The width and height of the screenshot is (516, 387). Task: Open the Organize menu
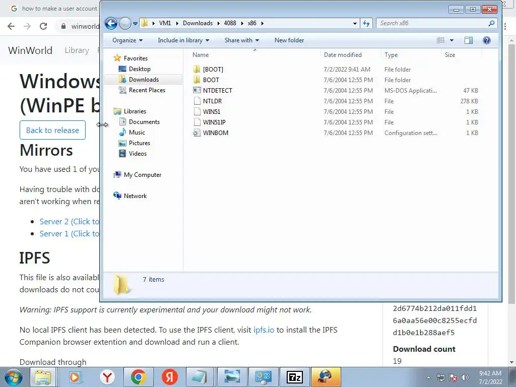pos(127,40)
